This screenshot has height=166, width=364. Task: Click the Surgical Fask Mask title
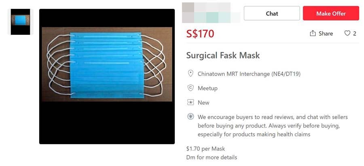coord(223,55)
